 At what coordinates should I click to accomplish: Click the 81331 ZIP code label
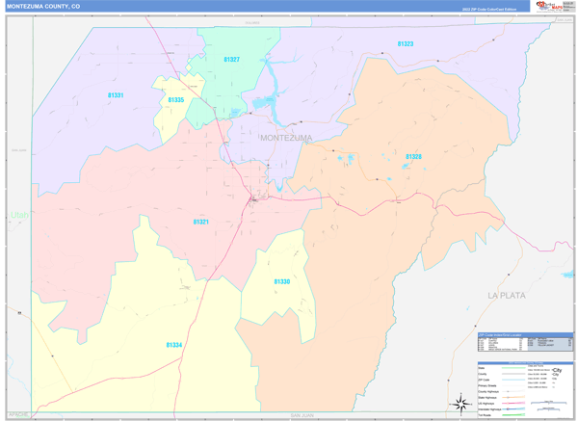115,95
